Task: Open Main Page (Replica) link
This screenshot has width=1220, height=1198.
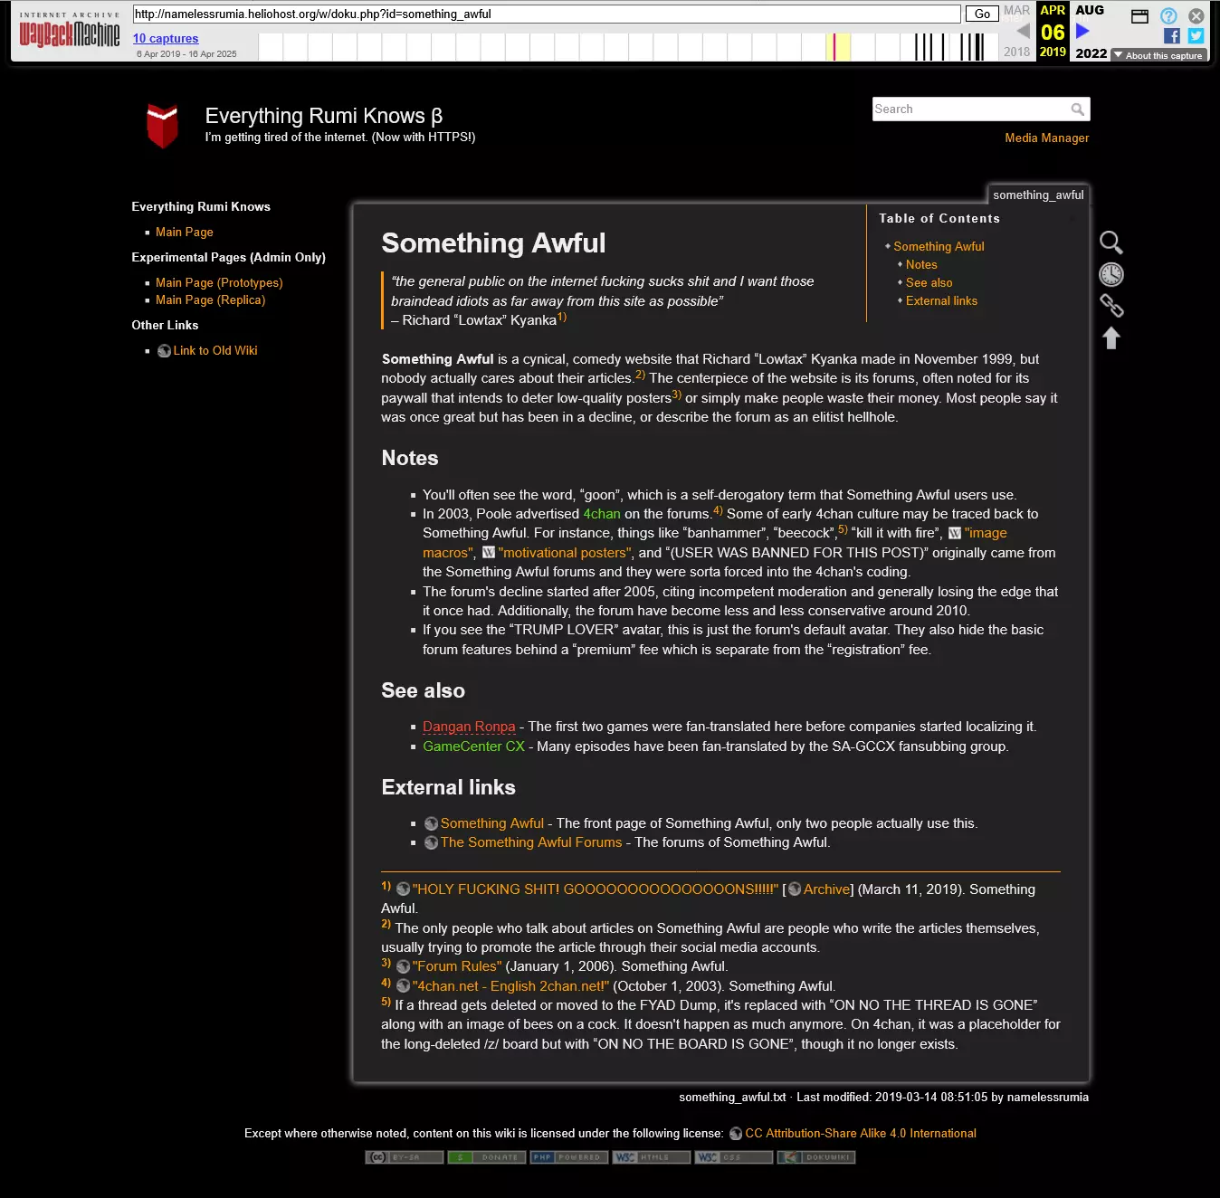Action: (210, 300)
